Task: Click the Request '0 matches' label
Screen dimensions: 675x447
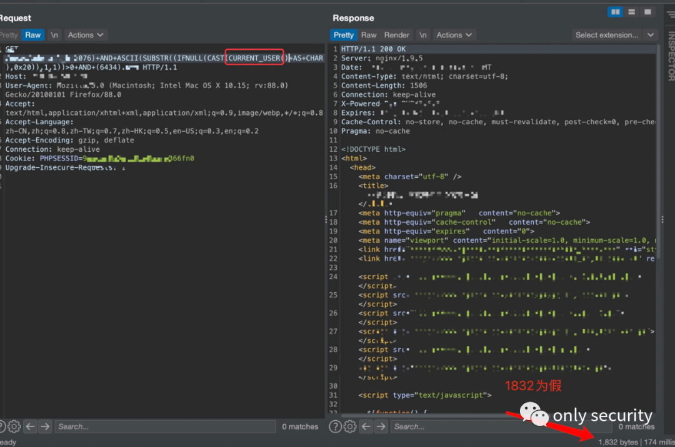Action: pyautogui.click(x=300, y=426)
